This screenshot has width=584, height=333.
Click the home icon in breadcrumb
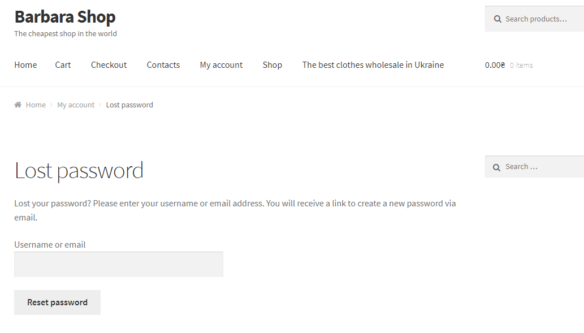click(x=18, y=105)
